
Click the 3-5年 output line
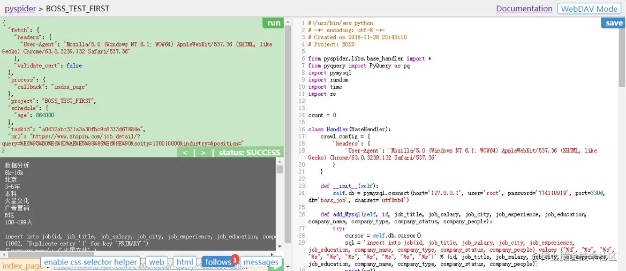click(13, 187)
